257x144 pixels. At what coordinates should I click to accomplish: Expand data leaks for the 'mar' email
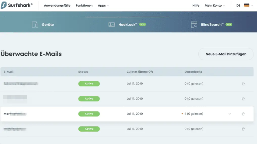[230, 114]
